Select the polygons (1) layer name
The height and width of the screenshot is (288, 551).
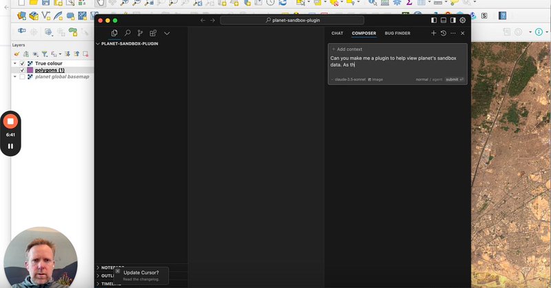click(50, 70)
